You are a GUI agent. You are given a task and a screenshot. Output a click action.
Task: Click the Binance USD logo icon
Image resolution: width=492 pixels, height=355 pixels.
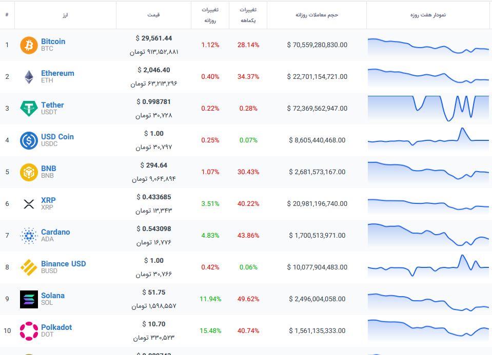29,267
